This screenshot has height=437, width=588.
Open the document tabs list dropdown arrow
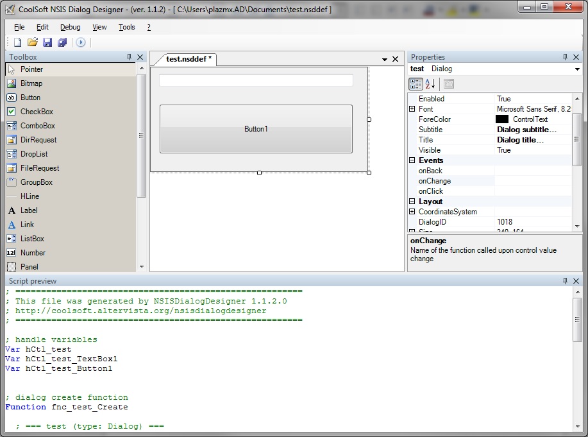pos(384,59)
